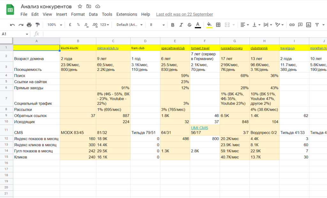Open horizontal align dropdown
Image resolution: width=327 pixels, height=198 pixels.
pyautogui.click(x=244, y=25)
